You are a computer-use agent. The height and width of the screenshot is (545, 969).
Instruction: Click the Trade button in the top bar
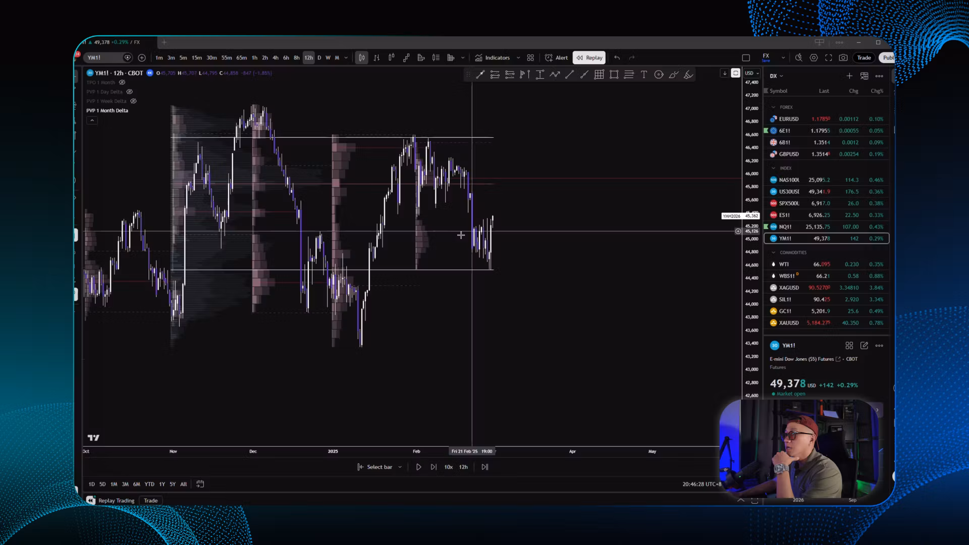(x=864, y=58)
